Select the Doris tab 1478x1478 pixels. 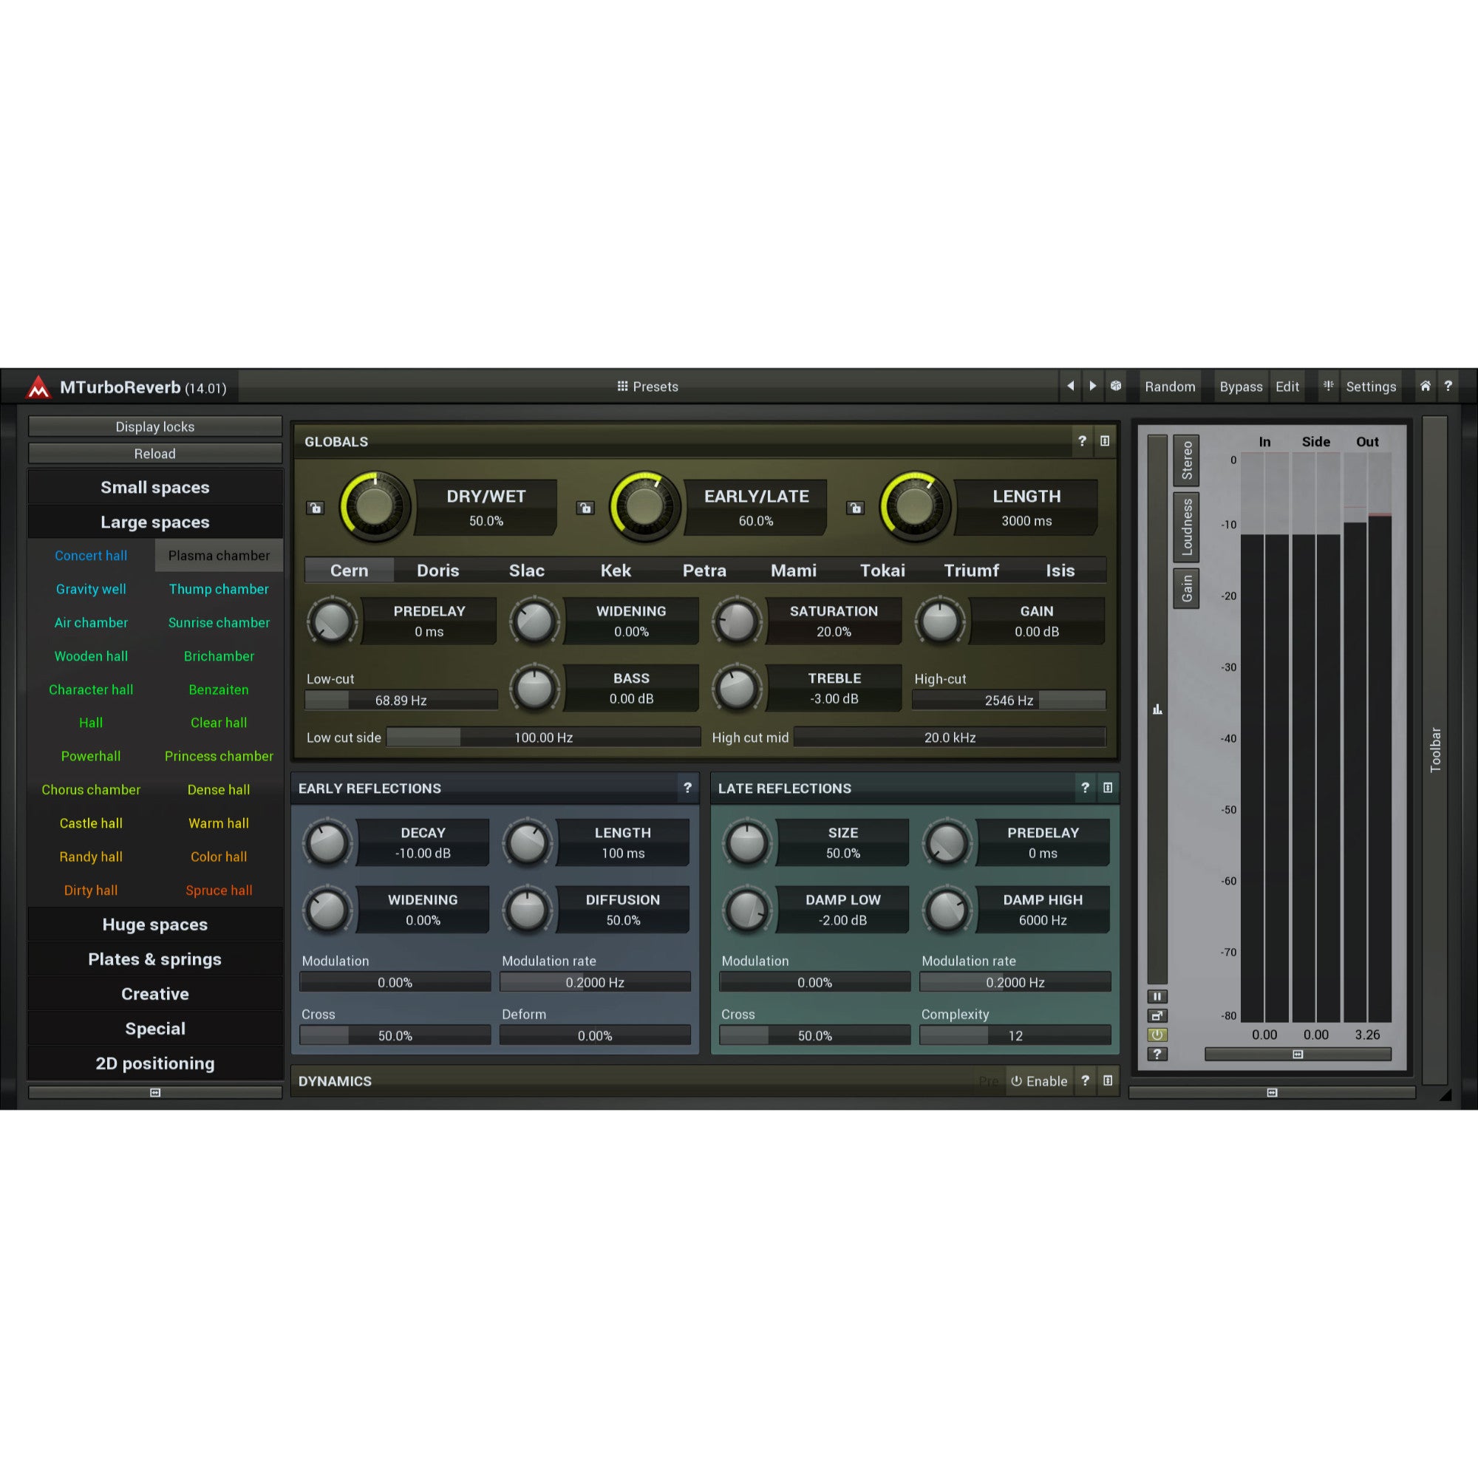pyautogui.click(x=438, y=570)
